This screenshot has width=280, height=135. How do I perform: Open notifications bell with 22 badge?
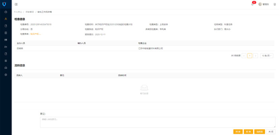pyautogui.click(x=252, y=4)
